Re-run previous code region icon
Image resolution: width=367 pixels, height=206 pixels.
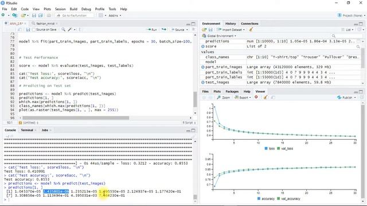tap(164, 30)
